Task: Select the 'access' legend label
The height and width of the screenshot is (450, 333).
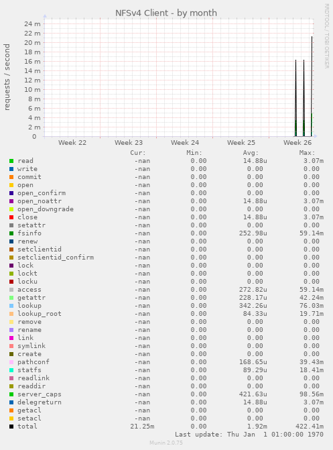Action: tap(29, 290)
